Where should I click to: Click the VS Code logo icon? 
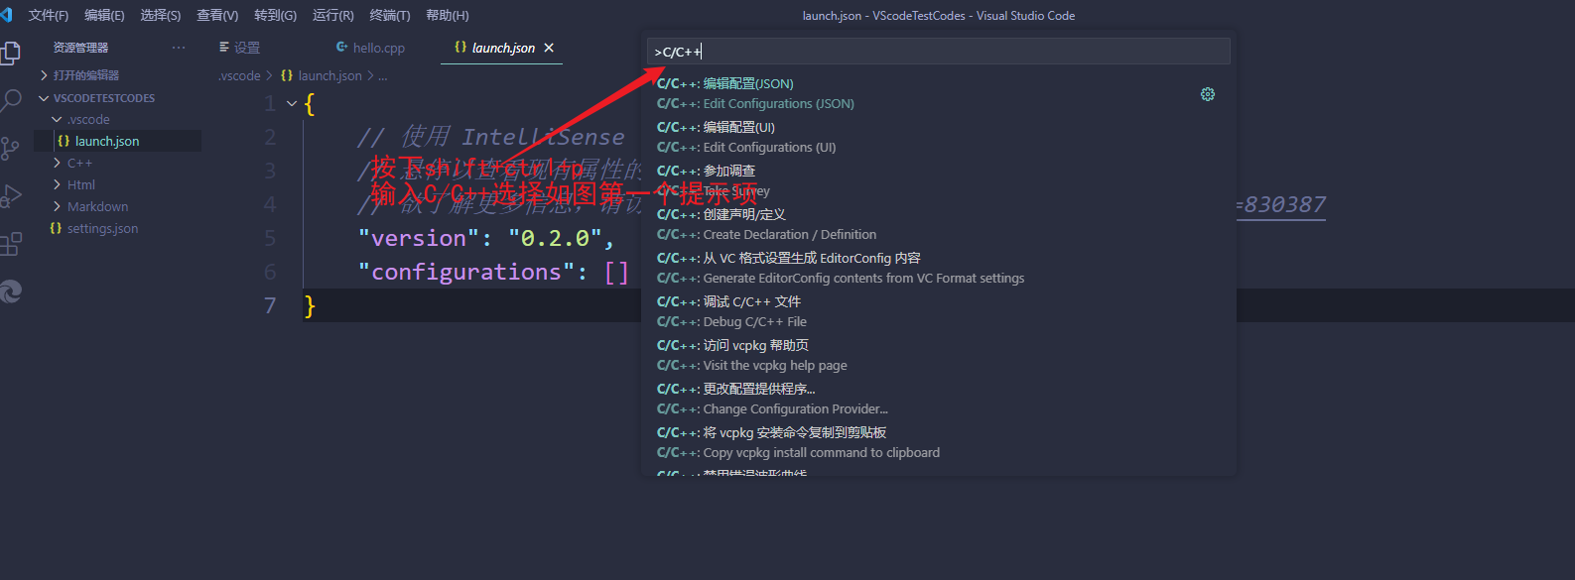pyautogui.click(x=6, y=15)
